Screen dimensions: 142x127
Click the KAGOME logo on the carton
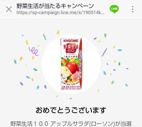71,41
